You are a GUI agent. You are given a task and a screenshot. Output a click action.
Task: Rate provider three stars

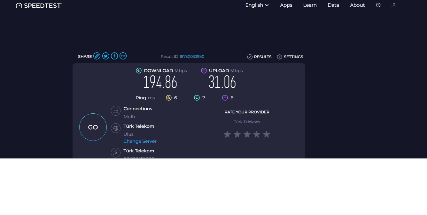tap(247, 134)
